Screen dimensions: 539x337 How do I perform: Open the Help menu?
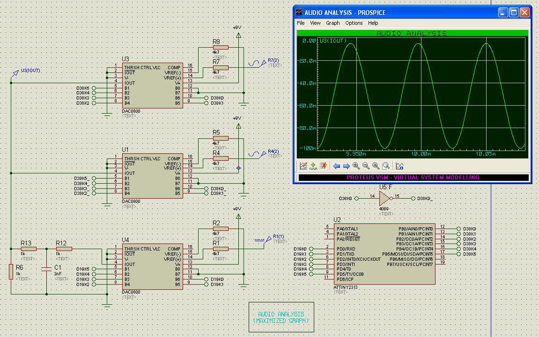pos(373,23)
